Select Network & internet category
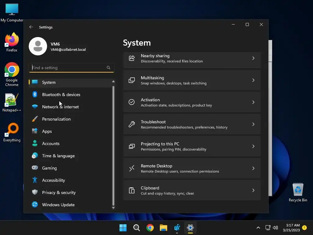 pyautogui.click(x=70, y=107)
